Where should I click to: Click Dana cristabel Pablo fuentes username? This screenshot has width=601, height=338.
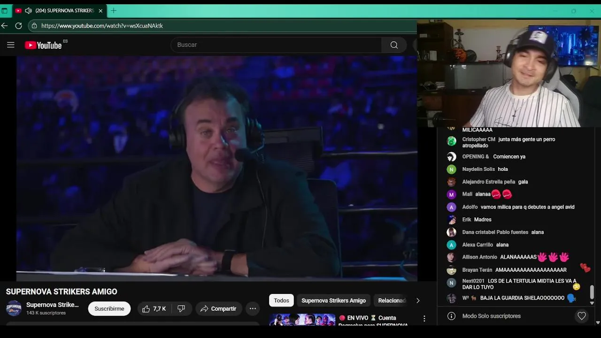coord(495,232)
